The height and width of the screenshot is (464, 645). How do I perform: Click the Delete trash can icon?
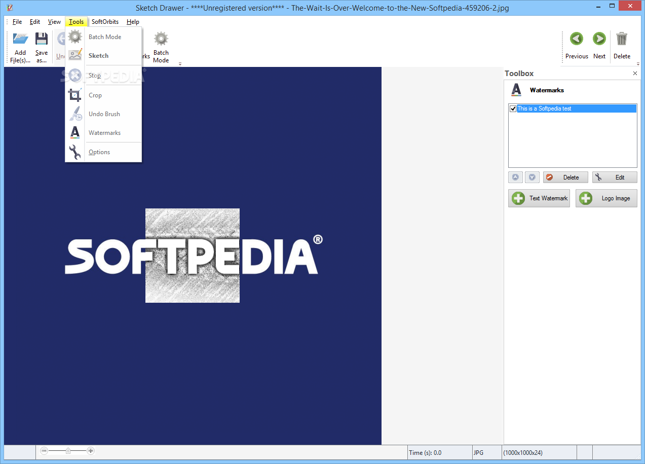coord(622,39)
